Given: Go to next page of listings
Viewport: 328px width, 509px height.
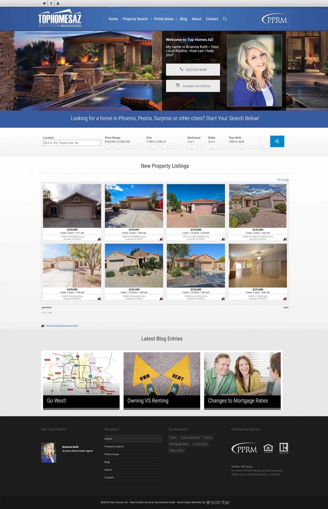Looking at the screenshot, I should click(286, 307).
